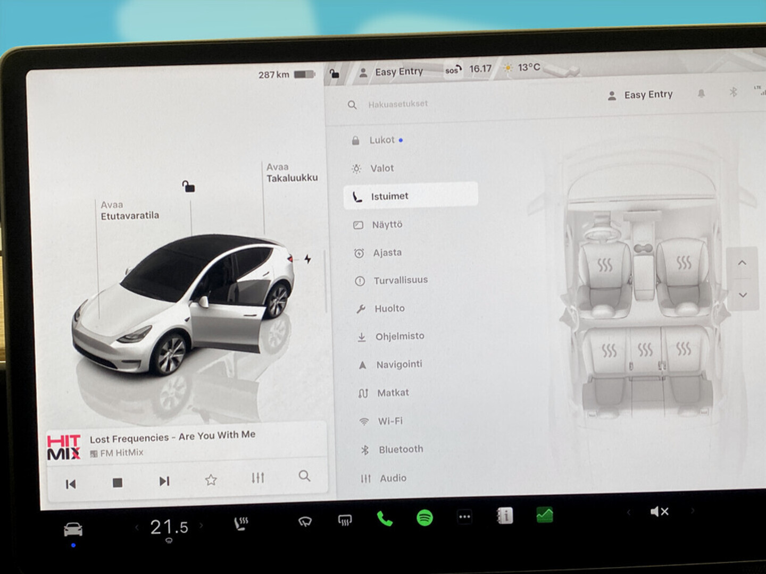Click the down chevron beside the seat diagram
766x574 pixels.
(742, 294)
